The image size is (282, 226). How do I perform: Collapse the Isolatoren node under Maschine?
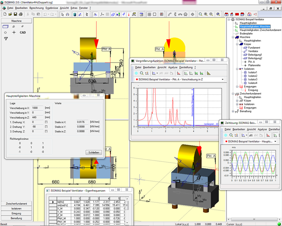tap(237, 69)
